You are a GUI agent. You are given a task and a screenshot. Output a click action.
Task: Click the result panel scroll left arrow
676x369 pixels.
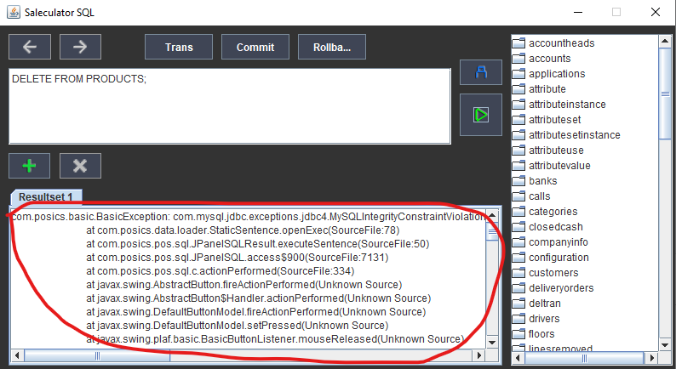(18, 355)
